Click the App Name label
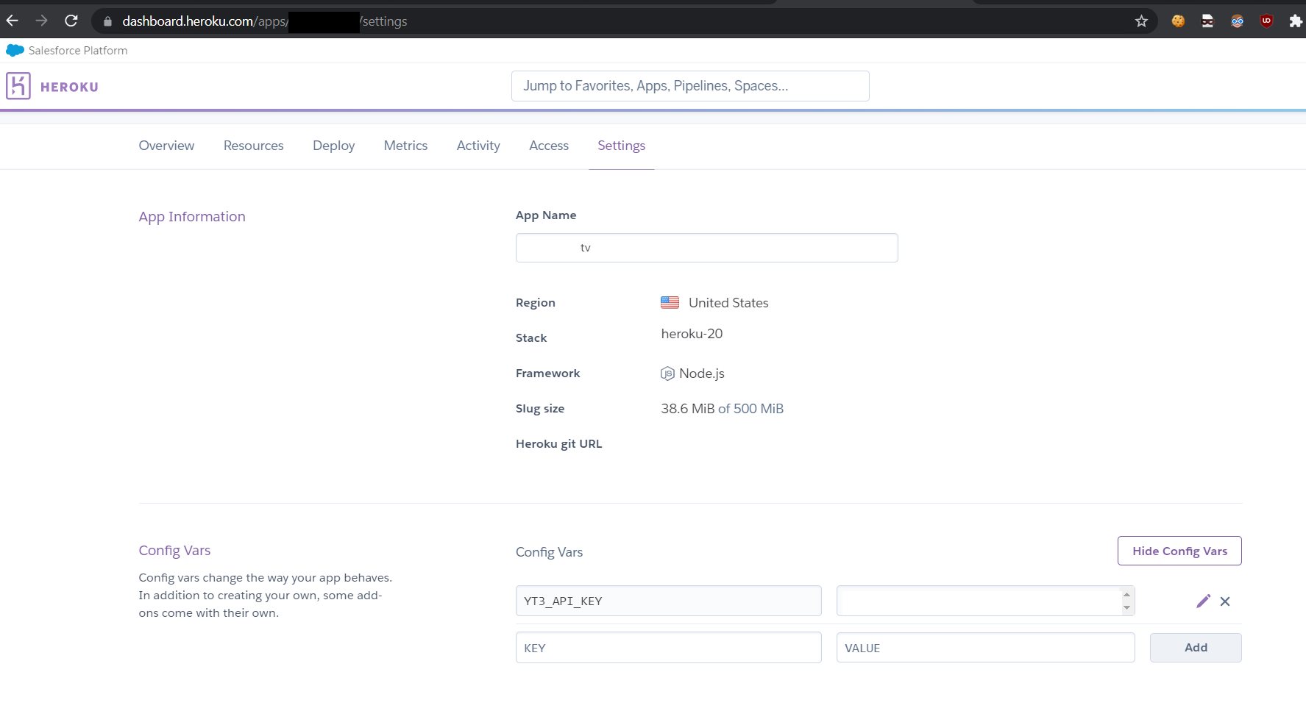The image size is (1306, 711). 546,215
